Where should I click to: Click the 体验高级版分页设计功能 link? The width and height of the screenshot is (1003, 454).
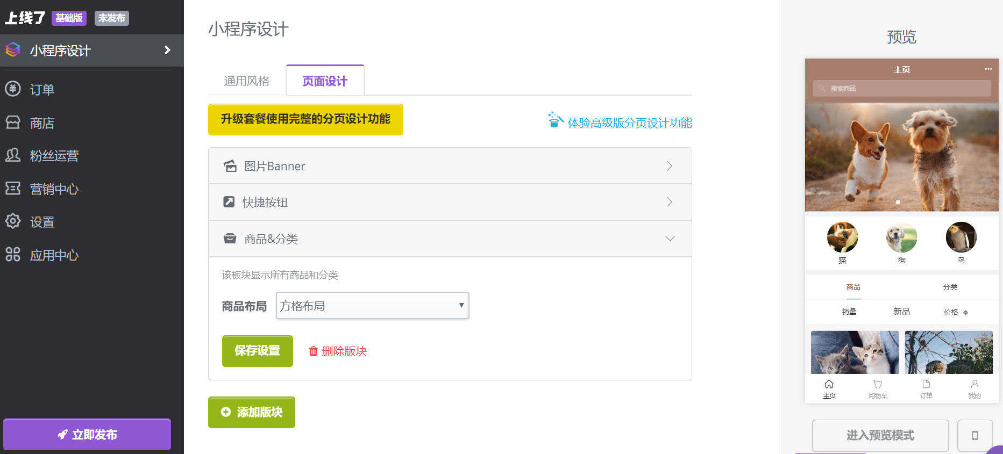click(x=629, y=122)
